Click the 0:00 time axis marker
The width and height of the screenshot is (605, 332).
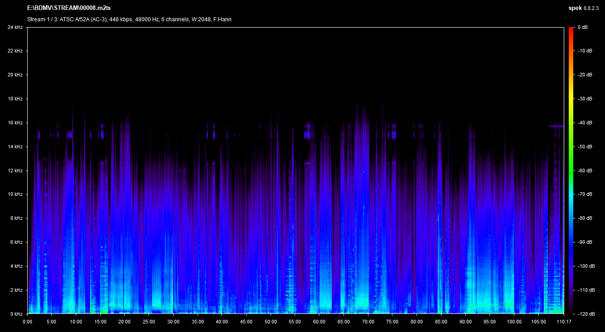pyautogui.click(x=27, y=322)
